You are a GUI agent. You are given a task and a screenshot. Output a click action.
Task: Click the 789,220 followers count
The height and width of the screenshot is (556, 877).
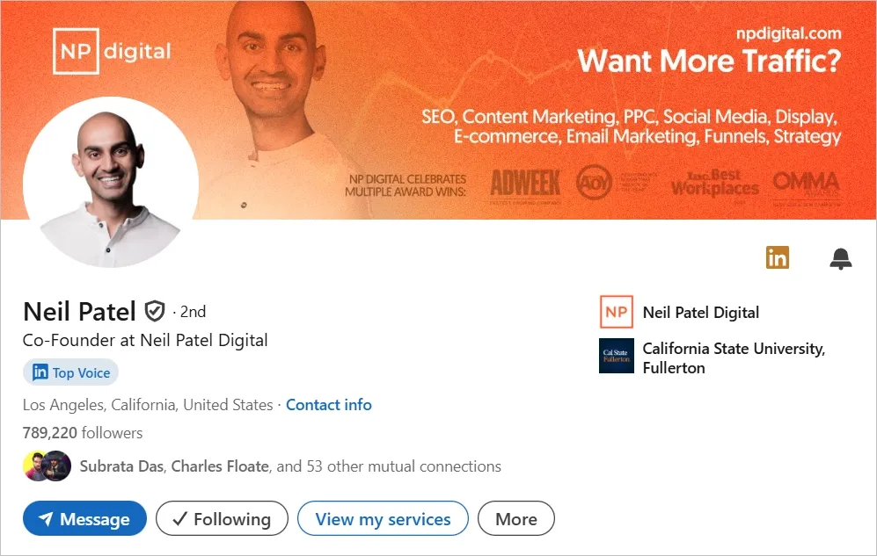(x=83, y=433)
